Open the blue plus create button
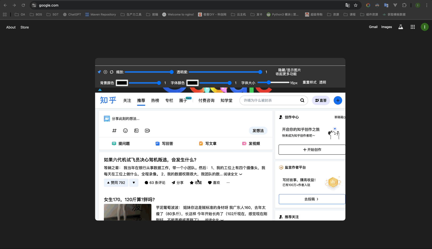The width and height of the screenshot is (432, 249). [338, 100]
